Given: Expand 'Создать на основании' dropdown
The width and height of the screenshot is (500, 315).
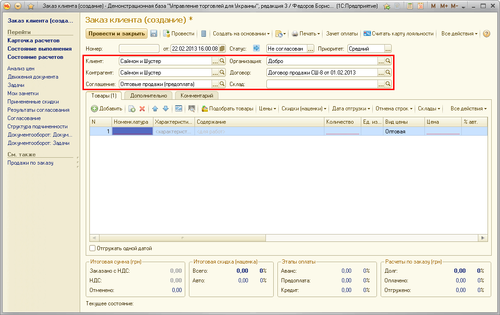Looking at the screenshot, I should 241,34.
